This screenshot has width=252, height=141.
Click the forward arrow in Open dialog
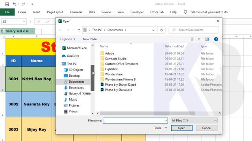click(68, 30)
